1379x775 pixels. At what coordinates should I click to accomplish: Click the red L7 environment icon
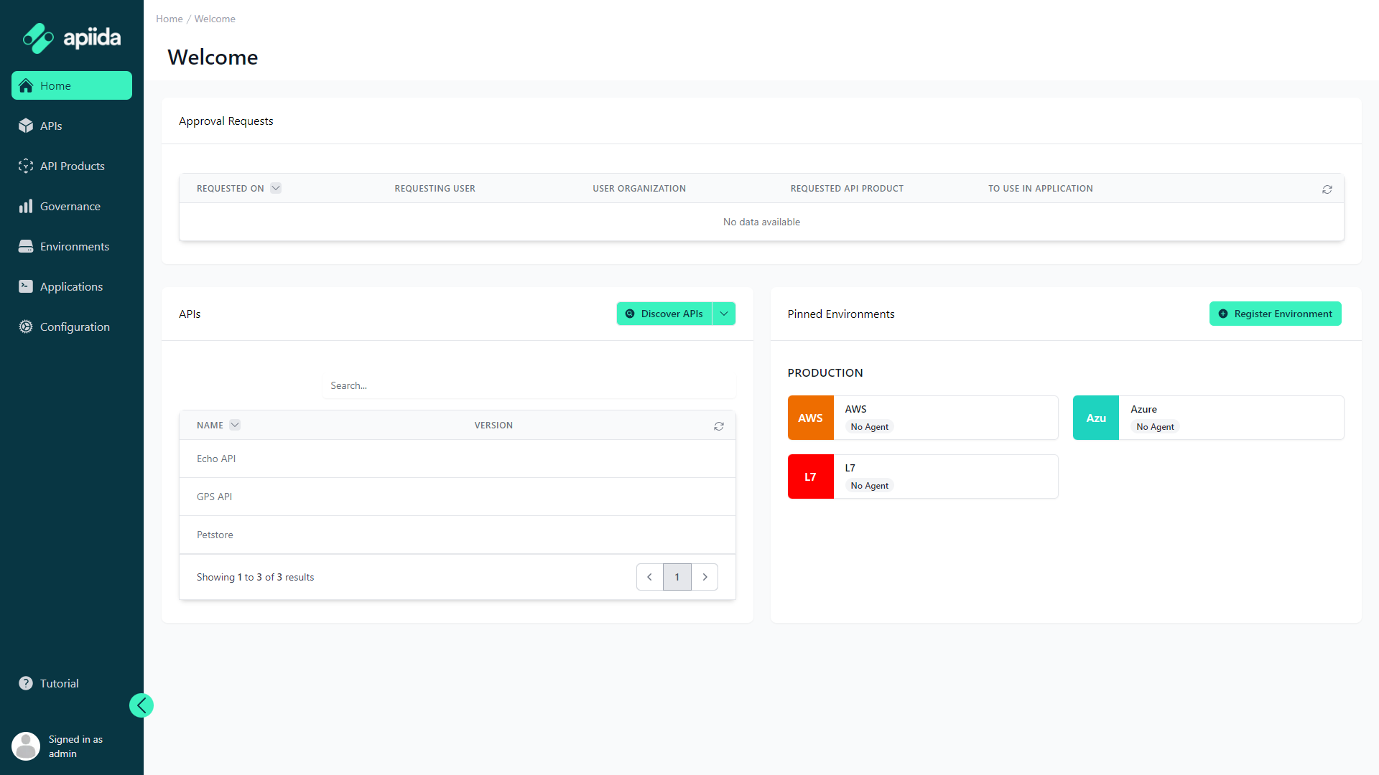[810, 476]
